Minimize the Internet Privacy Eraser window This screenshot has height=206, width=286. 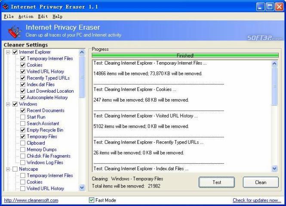[x=260, y=7]
